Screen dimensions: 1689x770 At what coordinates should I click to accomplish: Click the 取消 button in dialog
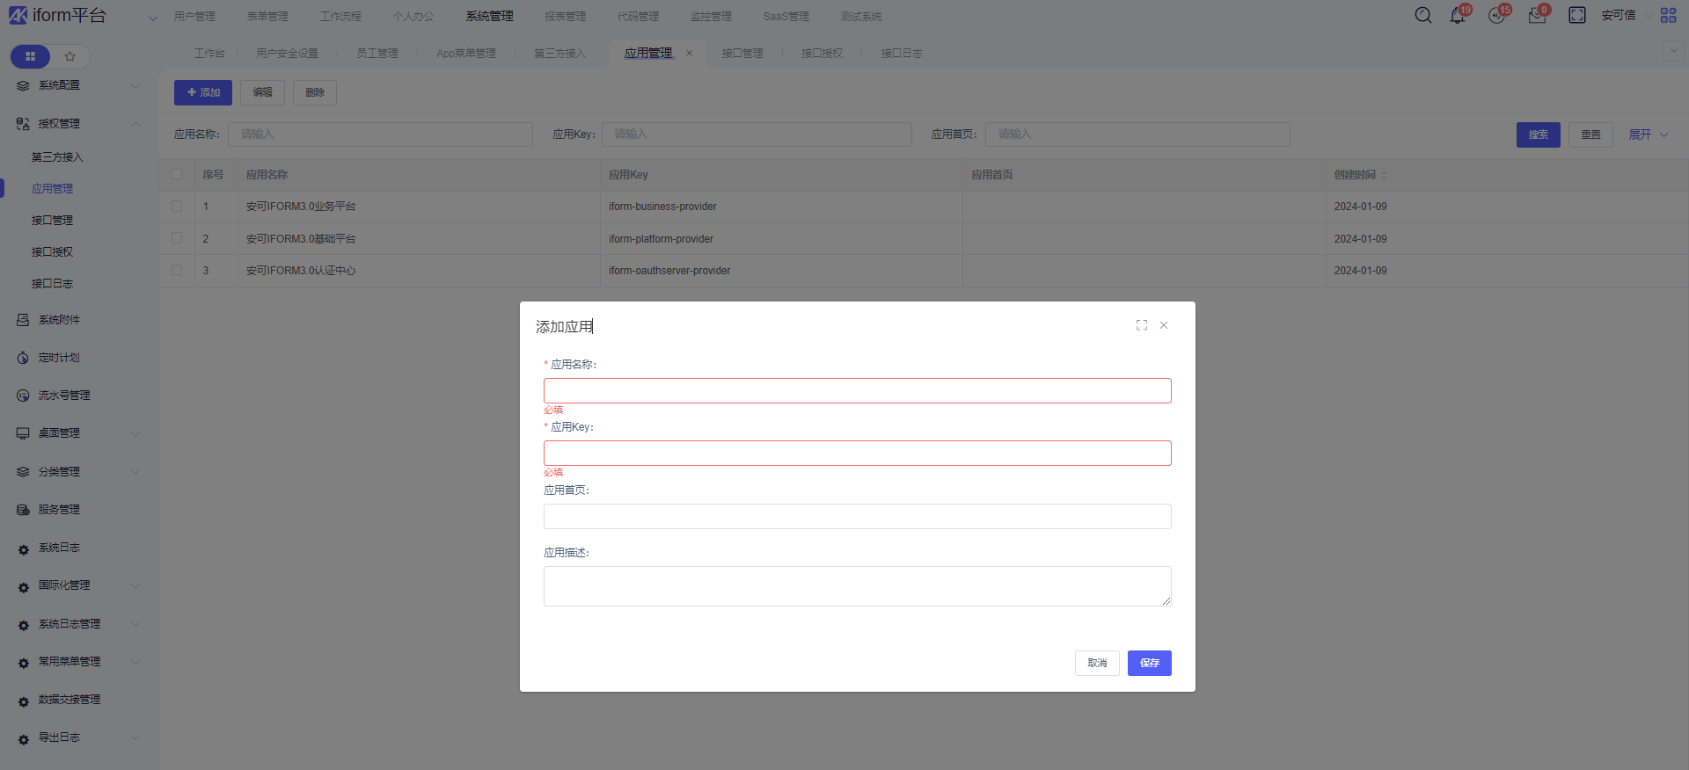pos(1097,663)
